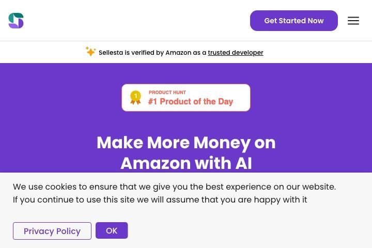Click the 'If you continue' cookie sentence
This screenshot has width=372, height=248.
click(160, 199)
